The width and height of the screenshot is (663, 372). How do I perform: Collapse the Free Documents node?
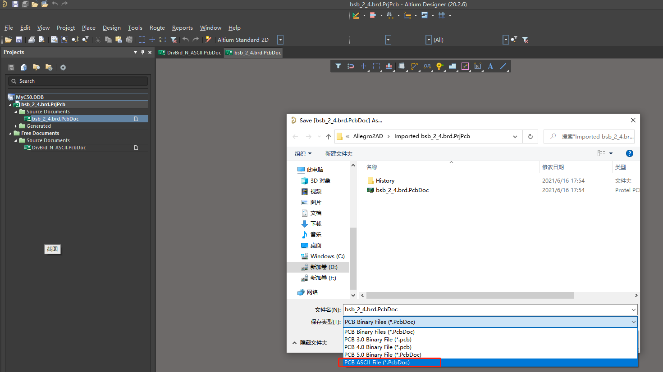click(10, 133)
